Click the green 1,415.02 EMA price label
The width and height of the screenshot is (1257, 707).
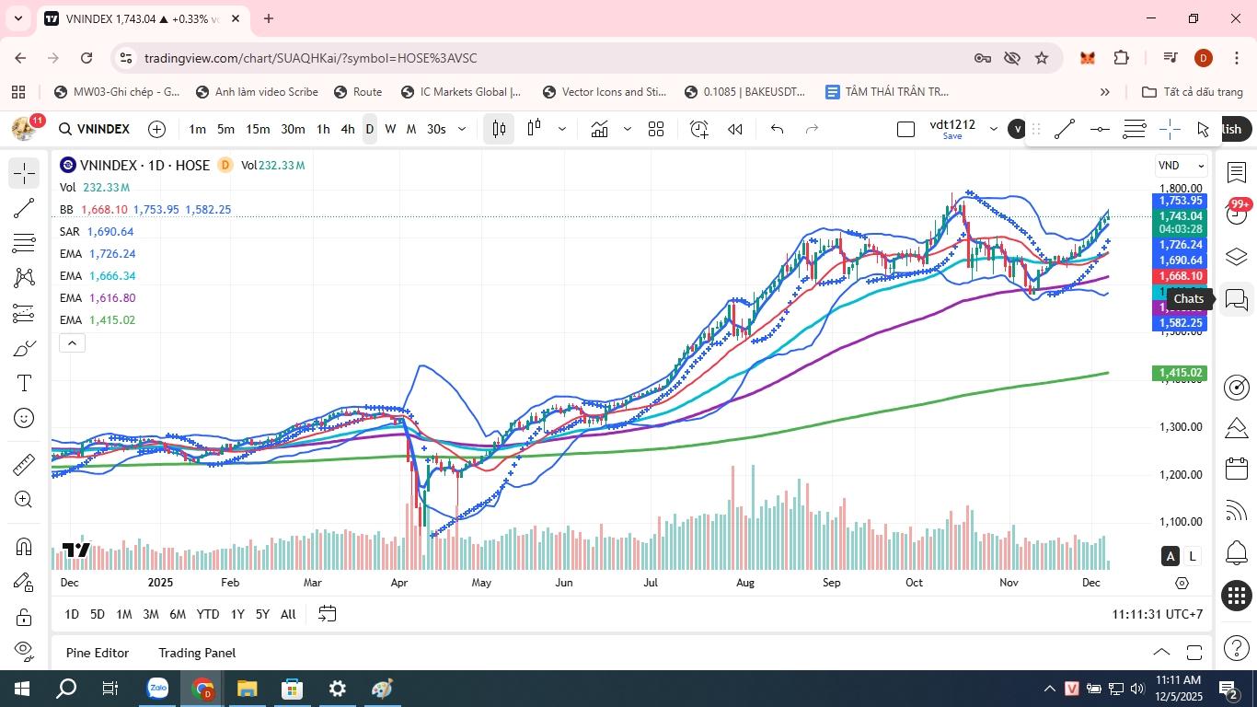pyautogui.click(x=1181, y=373)
